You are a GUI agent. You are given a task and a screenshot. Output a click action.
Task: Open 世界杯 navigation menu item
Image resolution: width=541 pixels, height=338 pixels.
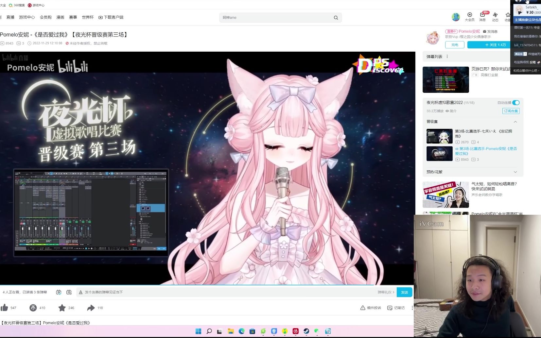[88, 17]
